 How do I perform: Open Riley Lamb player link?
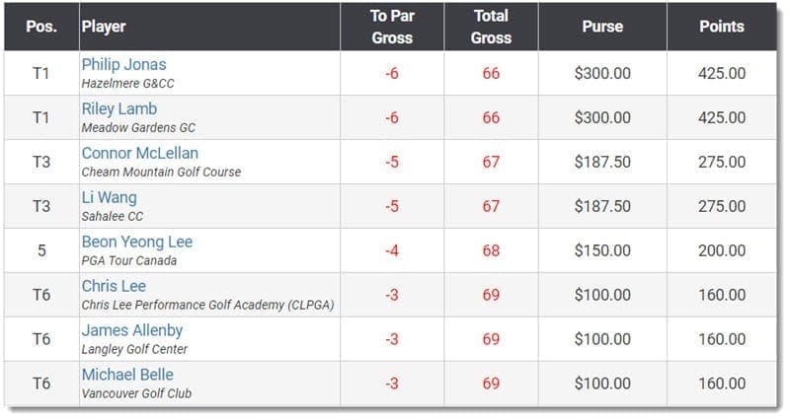pyautogui.click(x=119, y=108)
